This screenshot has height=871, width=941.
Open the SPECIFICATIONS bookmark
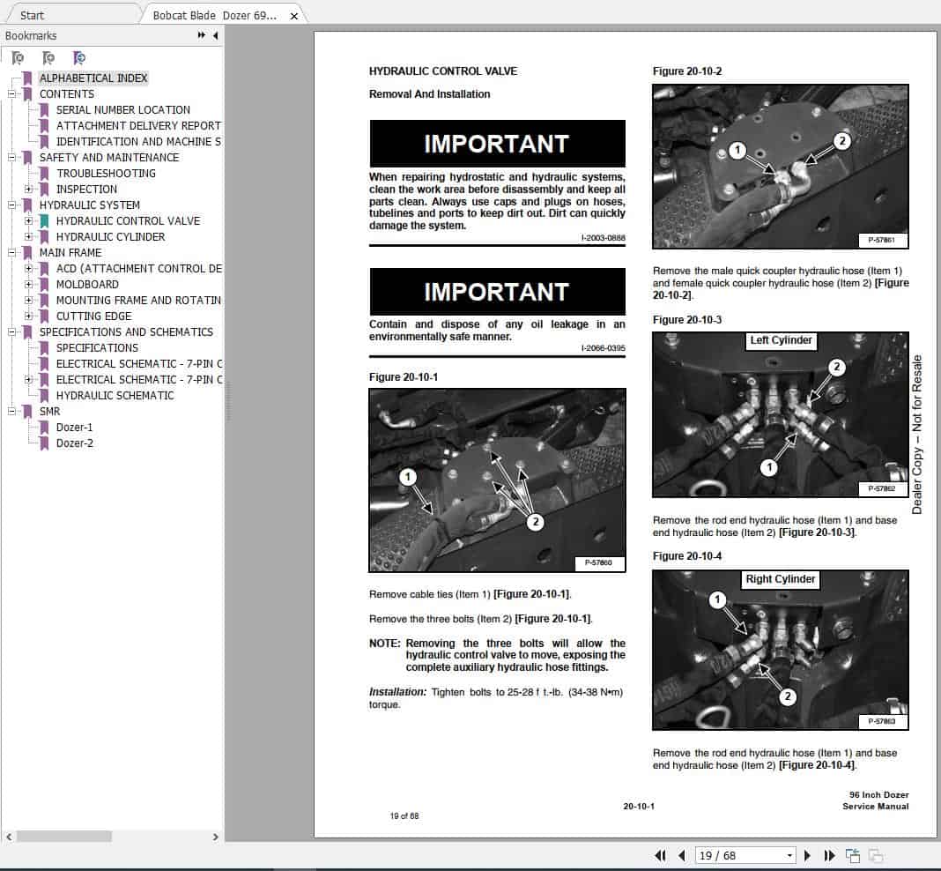click(x=97, y=347)
